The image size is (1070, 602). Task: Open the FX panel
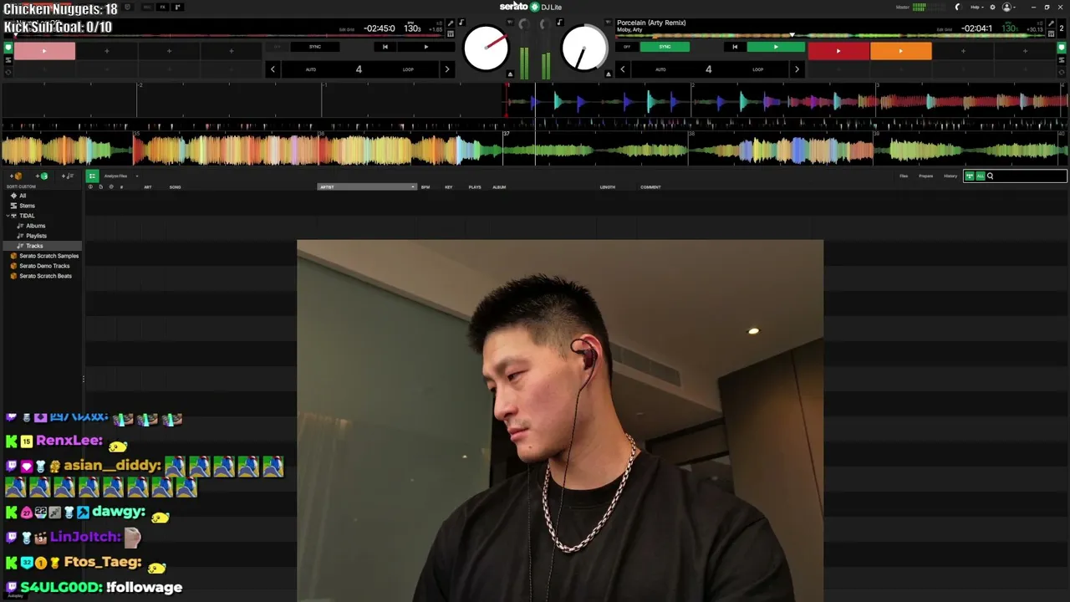(162, 8)
